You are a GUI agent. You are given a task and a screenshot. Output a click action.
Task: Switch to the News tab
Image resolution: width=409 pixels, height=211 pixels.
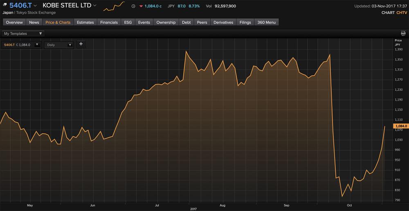[x=34, y=22]
